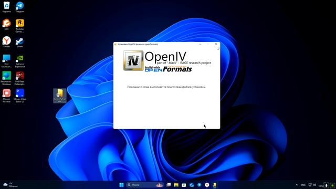Image resolution: width=336 pixels, height=189 pixels.
Task: Open the Telegram desktop shortcut
Action: (20, 7)
